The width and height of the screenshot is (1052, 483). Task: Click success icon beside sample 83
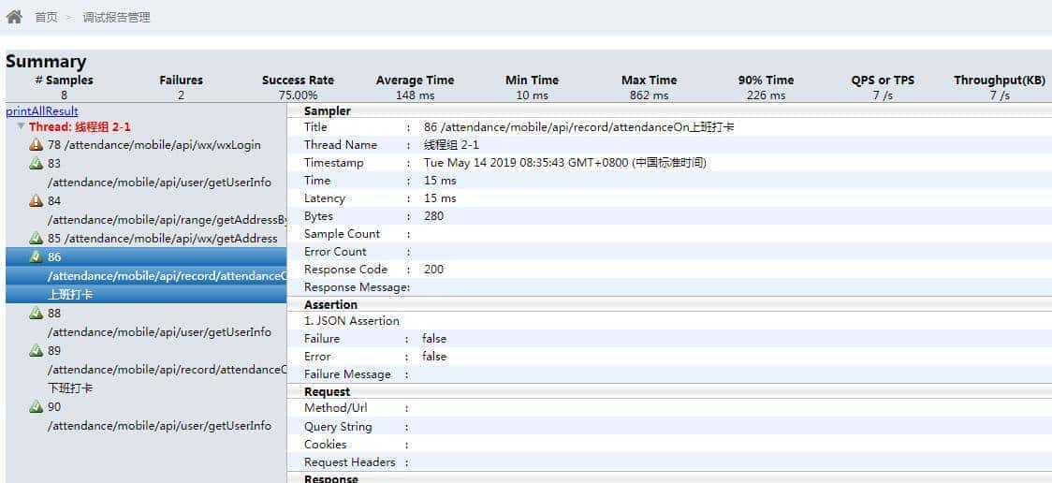pyautogui.click(x=37, y=164)
